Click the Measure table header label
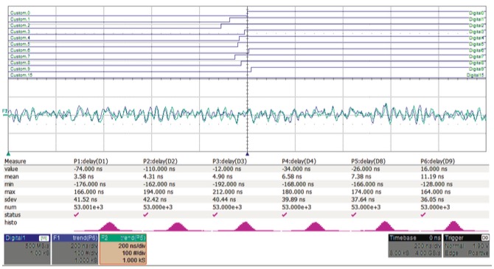494x269 pixels. click(x=15, y=161)
